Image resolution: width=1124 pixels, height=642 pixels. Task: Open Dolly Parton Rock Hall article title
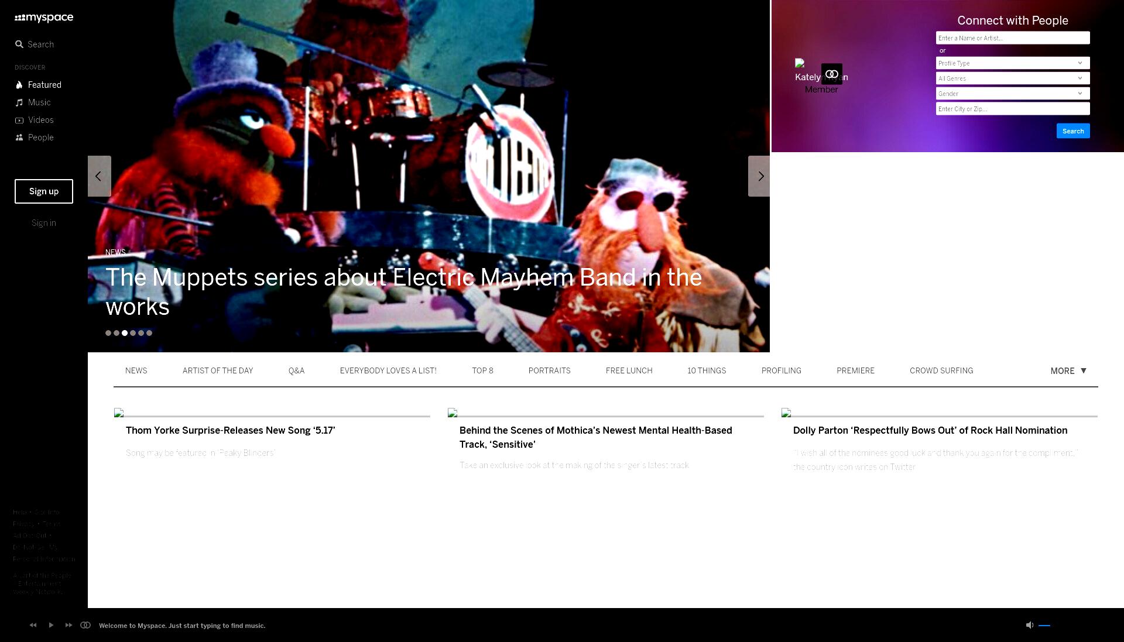coord(930,430)
